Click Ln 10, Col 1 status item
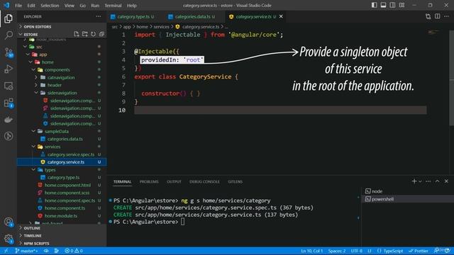This screenshot has width=454, height=255. point(311,251)
